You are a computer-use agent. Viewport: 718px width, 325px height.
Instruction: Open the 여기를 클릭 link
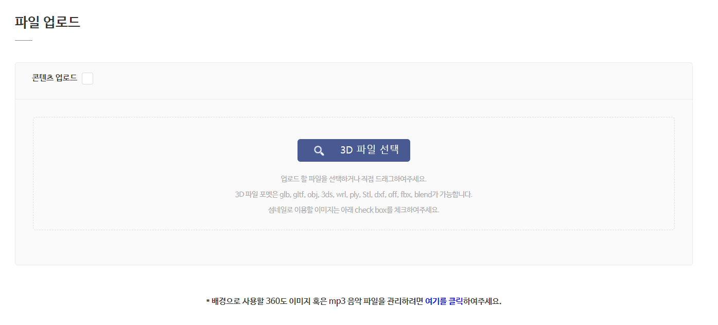click(x=444, y=301)
